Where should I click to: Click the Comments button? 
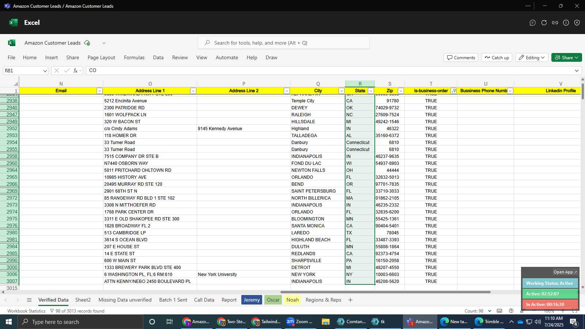click(x=461, y=57)
